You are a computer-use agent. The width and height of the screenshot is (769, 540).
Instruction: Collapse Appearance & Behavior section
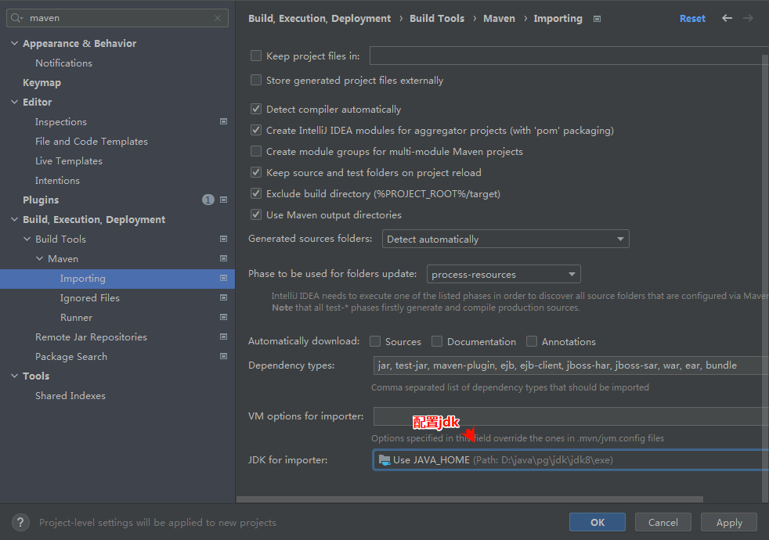[x=14, y=43]
